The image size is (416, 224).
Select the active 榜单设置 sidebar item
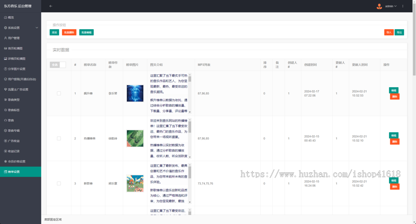click(20, 172)
